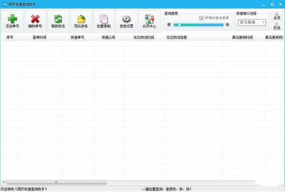Click the 快递单号 column header
Screen dimensions: 285x192
[x=77, y=37]
